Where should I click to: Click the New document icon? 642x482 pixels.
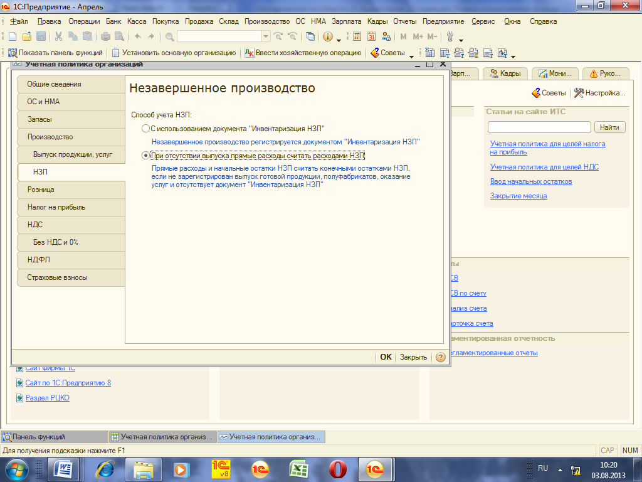pos(13,36)
